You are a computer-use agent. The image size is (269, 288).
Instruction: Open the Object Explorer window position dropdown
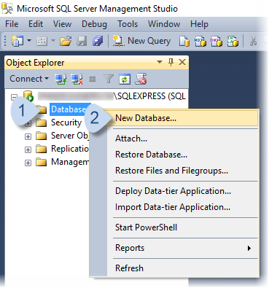click(160, 62)
